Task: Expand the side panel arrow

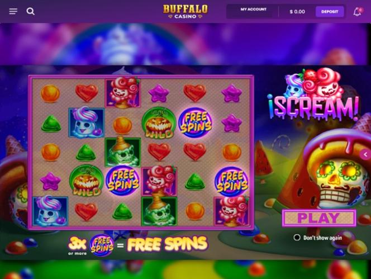Action: 365,154
